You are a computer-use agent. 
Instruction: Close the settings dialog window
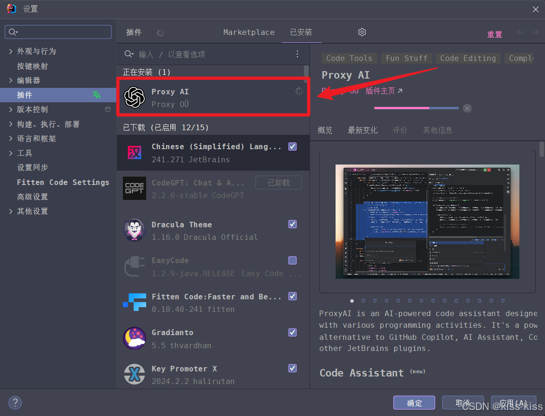point(535,9)
